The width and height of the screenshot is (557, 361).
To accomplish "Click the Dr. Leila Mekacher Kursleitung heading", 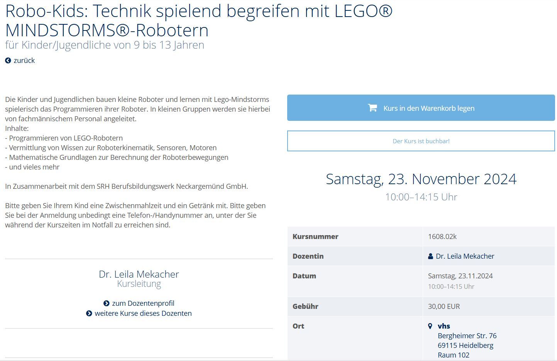I will (139, 279).
